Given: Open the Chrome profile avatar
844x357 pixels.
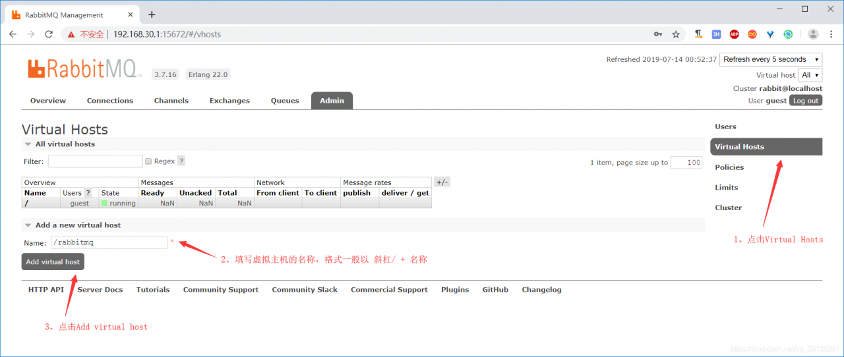Looking at the screenshot, I should (x=813, y=34).
